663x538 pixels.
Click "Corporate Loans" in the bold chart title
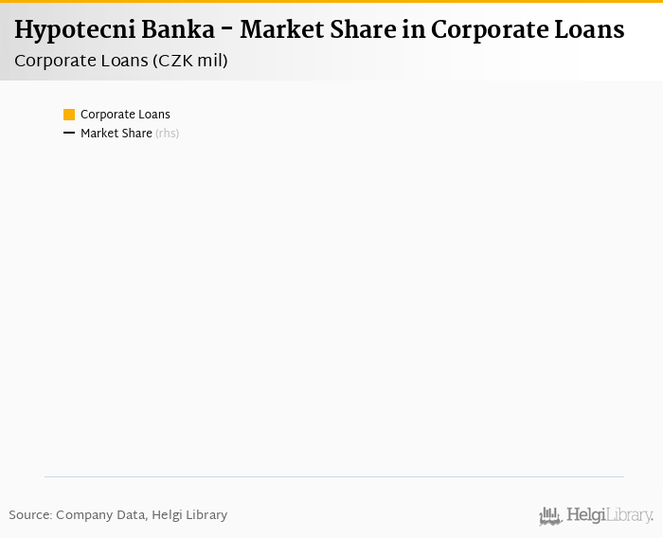[528, 29]
